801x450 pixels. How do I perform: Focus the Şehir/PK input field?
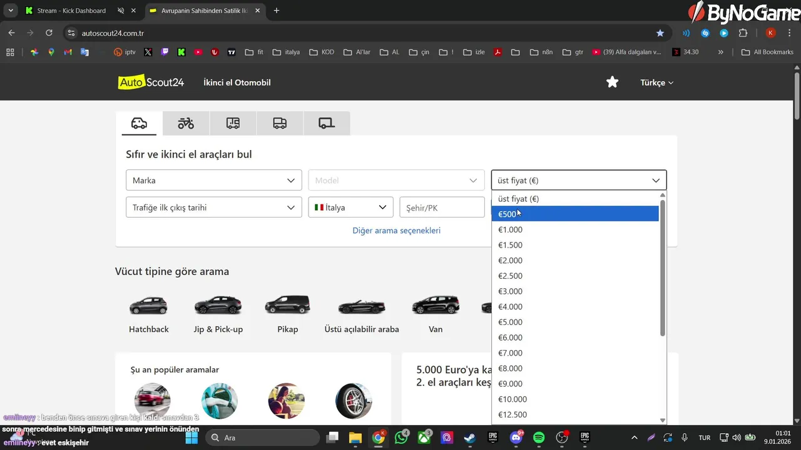(x=442, y=207)
